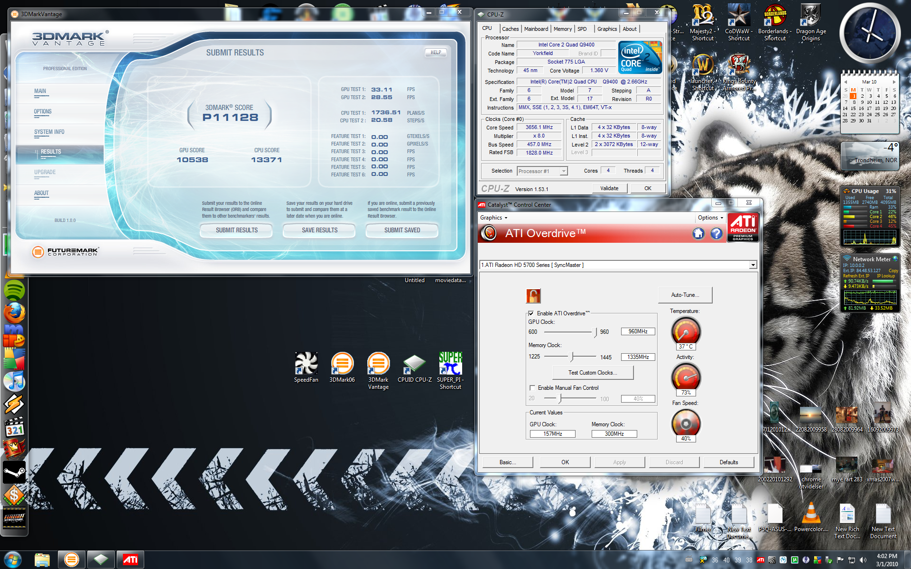This screenshot has width=911, height=569.
Task: Click the GPU clock 960MHz value field
Action: (638, 331)
